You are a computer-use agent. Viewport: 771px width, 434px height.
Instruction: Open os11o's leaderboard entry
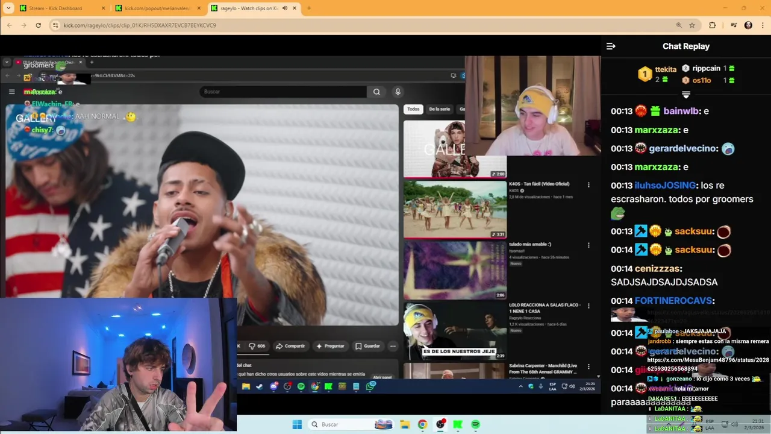(x=708, y=80)
